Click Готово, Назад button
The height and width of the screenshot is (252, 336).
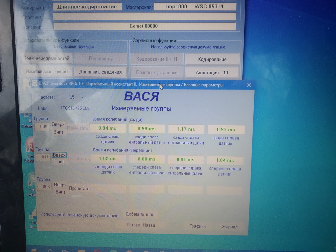(141, 225)
